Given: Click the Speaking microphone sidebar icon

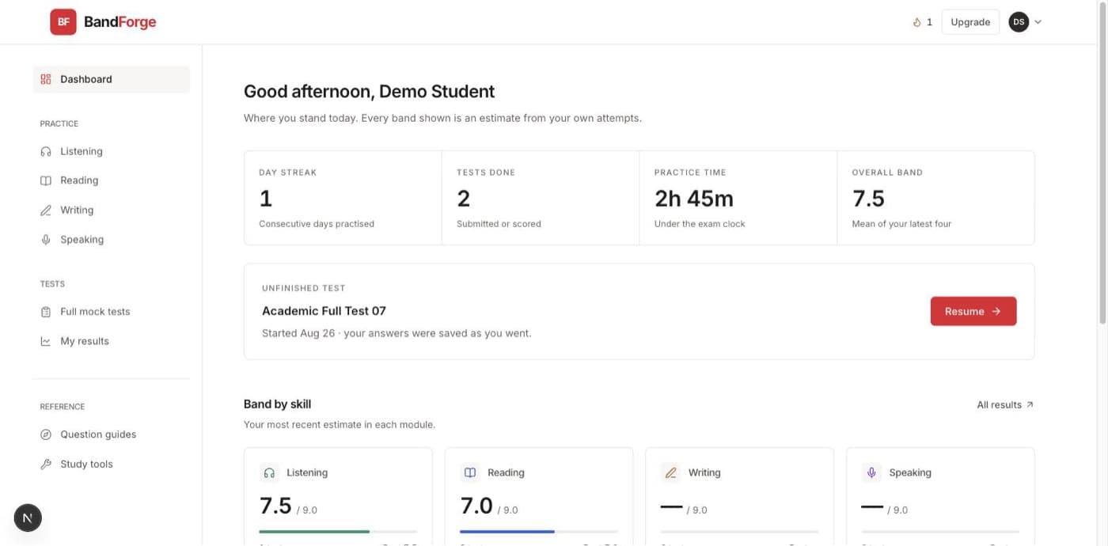Looking at the screenshot, I should click(x=46, y=239).
